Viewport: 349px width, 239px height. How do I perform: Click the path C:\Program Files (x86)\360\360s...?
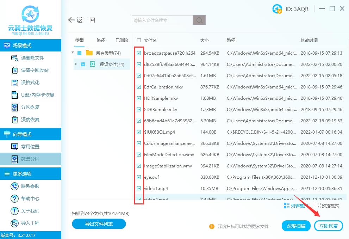click(261, 177)
